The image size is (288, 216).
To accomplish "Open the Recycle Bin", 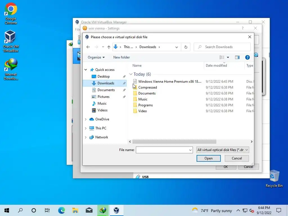I will click(x=274, y=179).
